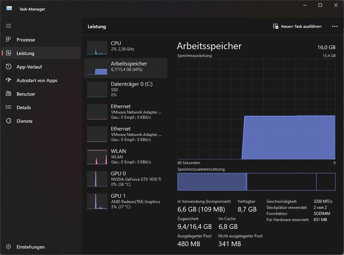Screen dimensions: 344x255
Task: Click the Autostart von Apps gauge icon
Action: pyautogui.click(x=8, y=80)
